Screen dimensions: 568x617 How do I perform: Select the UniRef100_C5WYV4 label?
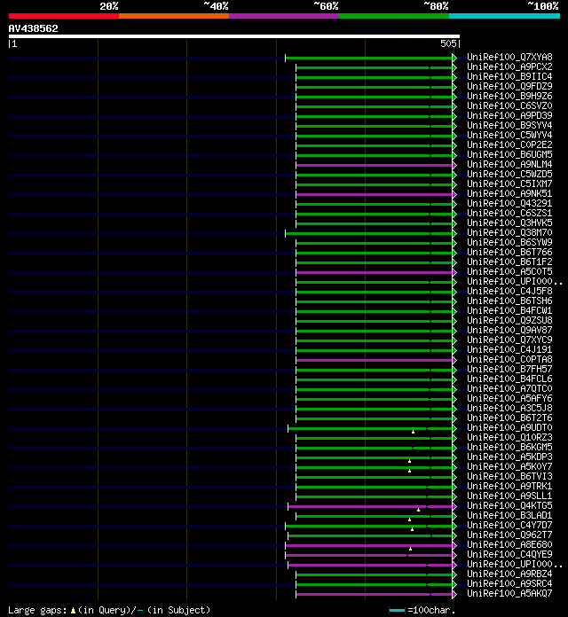[x=509, y=135]
